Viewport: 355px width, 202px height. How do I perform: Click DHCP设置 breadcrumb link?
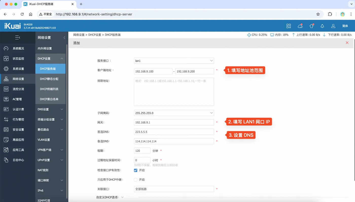coord(95,35)
